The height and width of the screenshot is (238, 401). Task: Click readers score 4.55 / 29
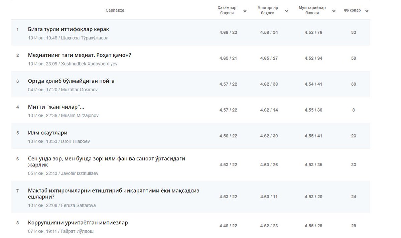[x=313, y=226]
